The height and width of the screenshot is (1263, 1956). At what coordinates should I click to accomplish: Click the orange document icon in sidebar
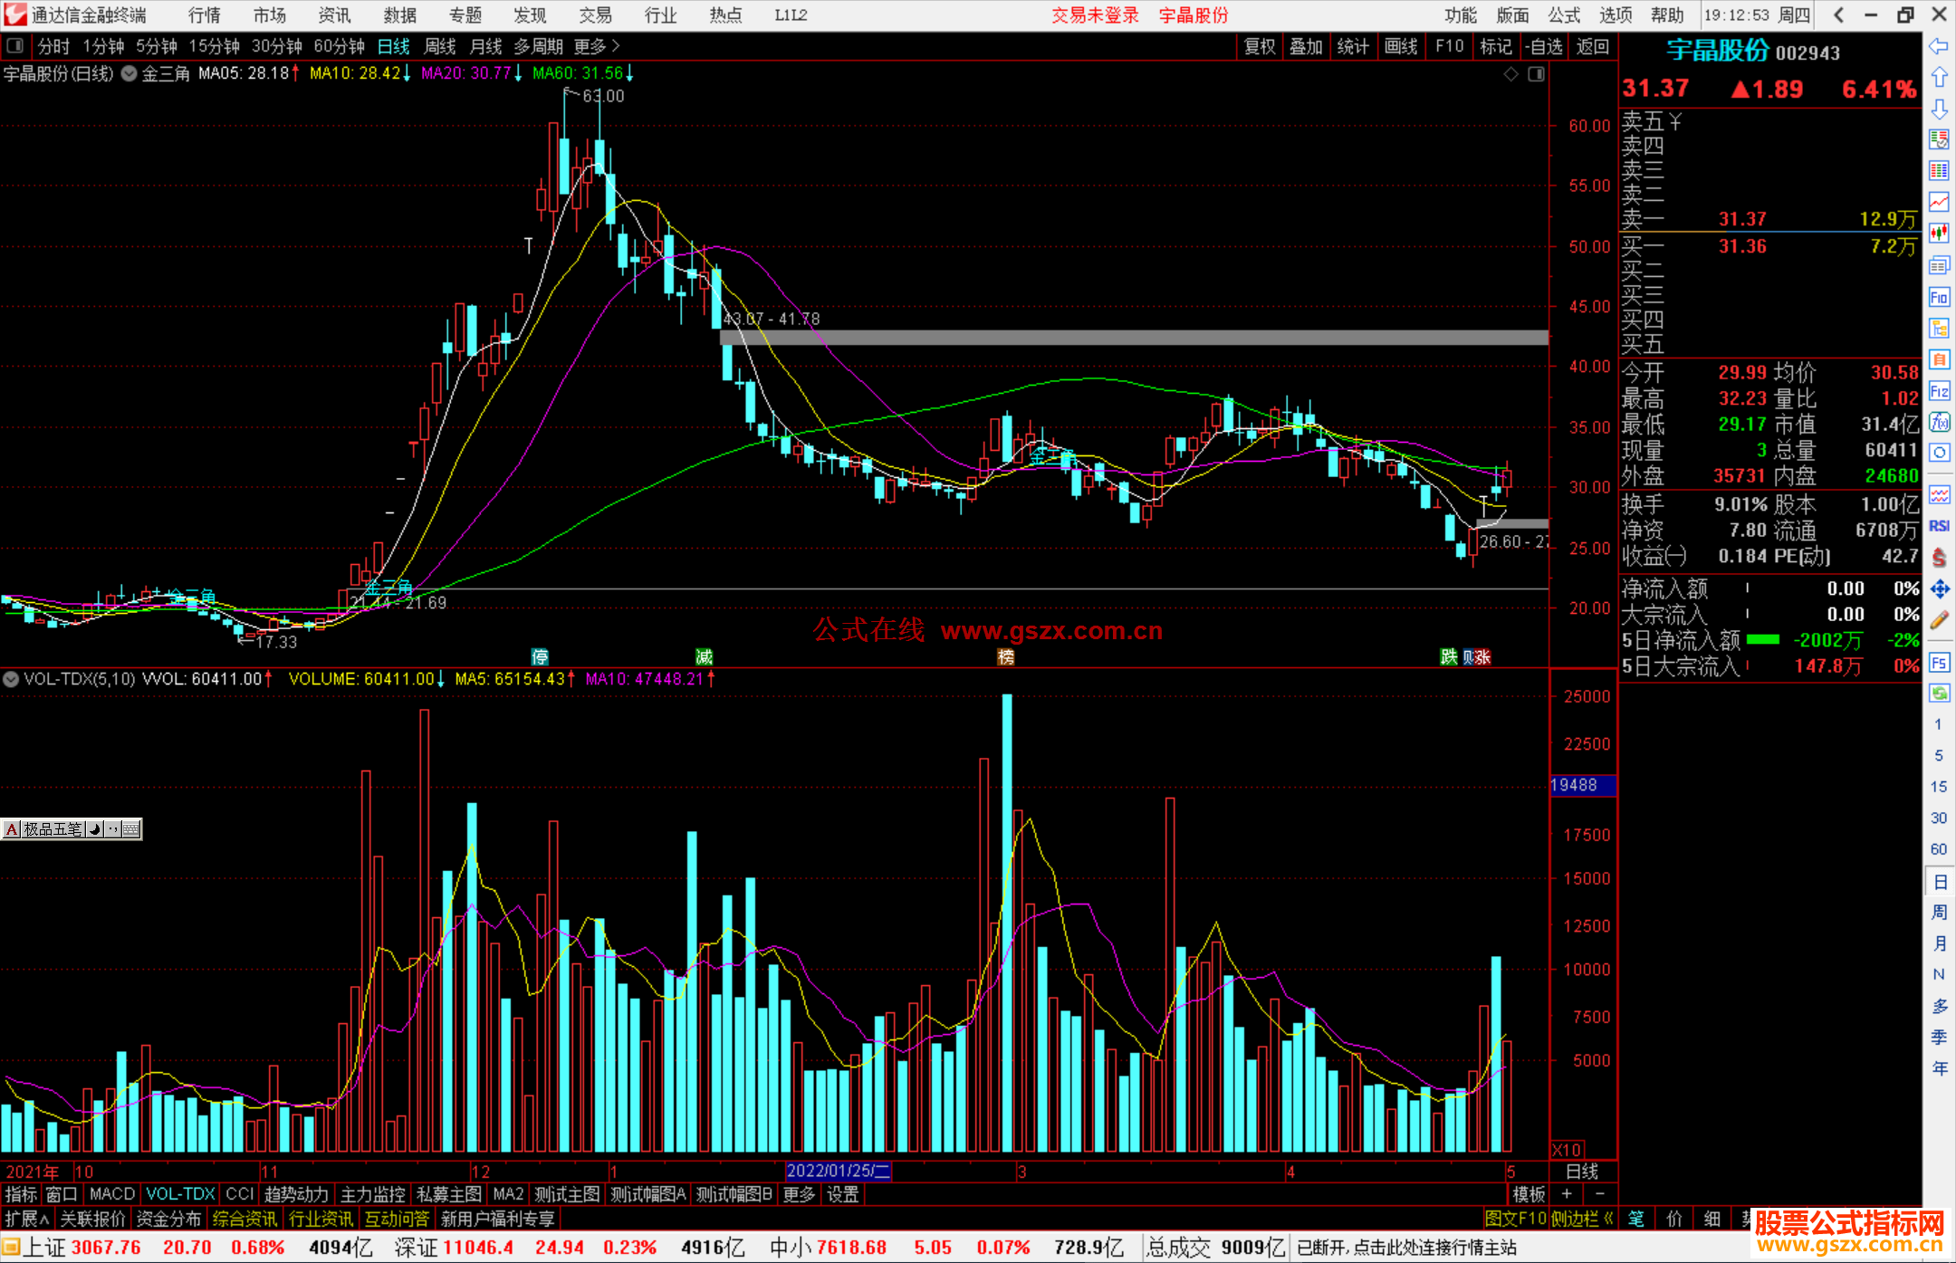tap(1939, 359)
